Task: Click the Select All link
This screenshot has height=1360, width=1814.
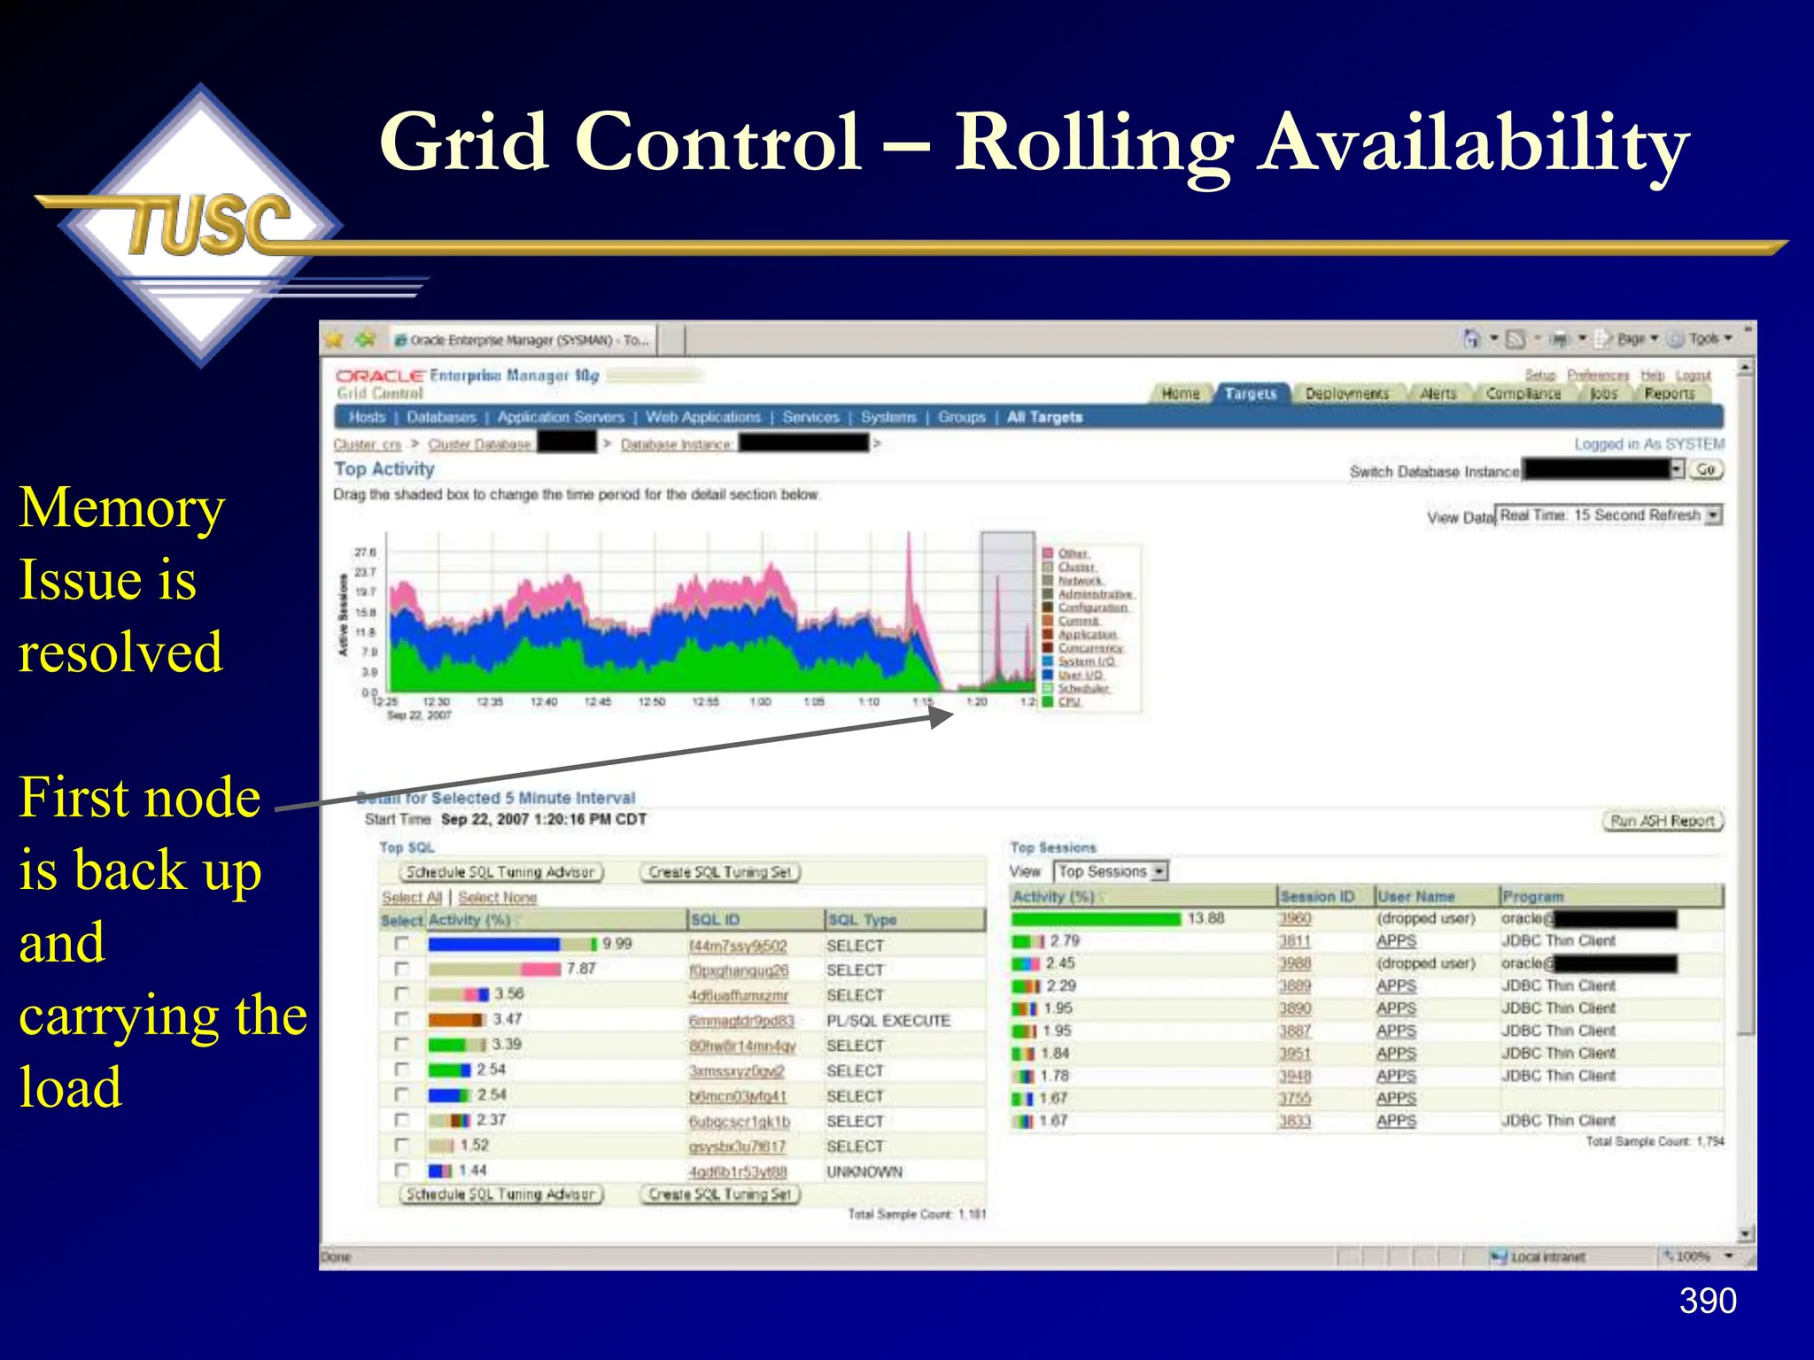Action: tap(412, 898)
